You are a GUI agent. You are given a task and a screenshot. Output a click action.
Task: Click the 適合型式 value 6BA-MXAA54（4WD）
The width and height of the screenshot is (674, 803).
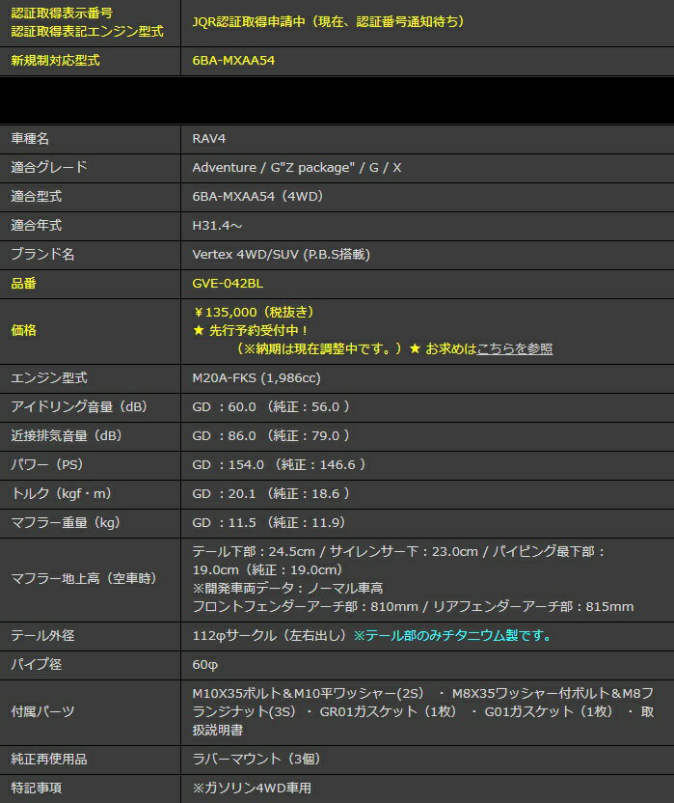coord(256,196)
